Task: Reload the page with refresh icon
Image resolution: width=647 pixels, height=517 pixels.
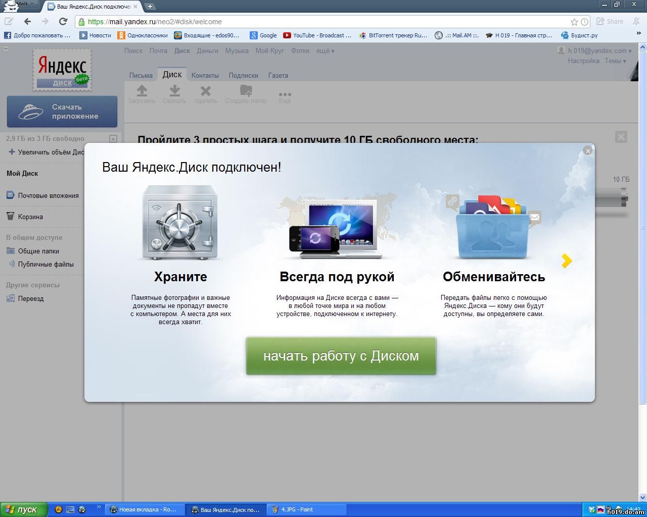Action: click(x=63, y=21)
